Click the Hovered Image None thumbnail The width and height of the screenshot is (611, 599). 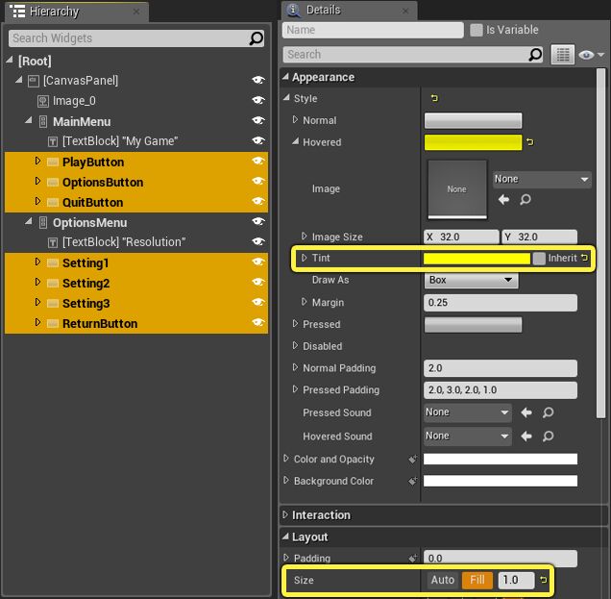pyautogui.click(x=457, y=189)
